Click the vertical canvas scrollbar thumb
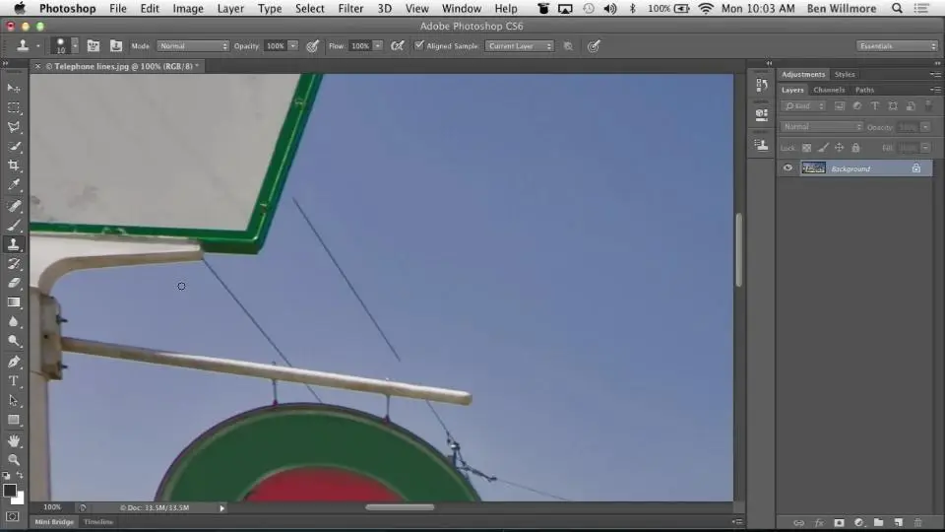945x532 pixels. [739, 249]
